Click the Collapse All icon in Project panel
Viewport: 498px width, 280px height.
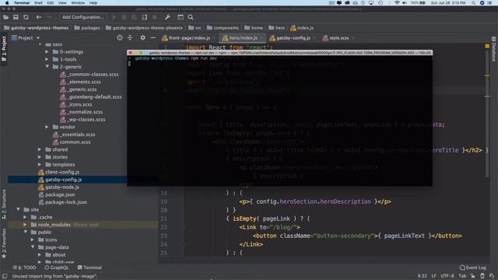[x=130, y=38]
